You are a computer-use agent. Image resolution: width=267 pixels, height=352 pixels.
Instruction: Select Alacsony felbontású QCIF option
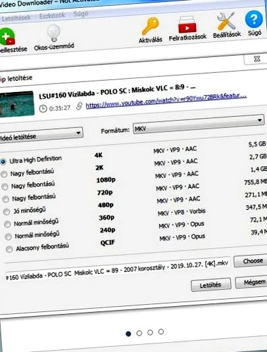[x=9, y=249]
